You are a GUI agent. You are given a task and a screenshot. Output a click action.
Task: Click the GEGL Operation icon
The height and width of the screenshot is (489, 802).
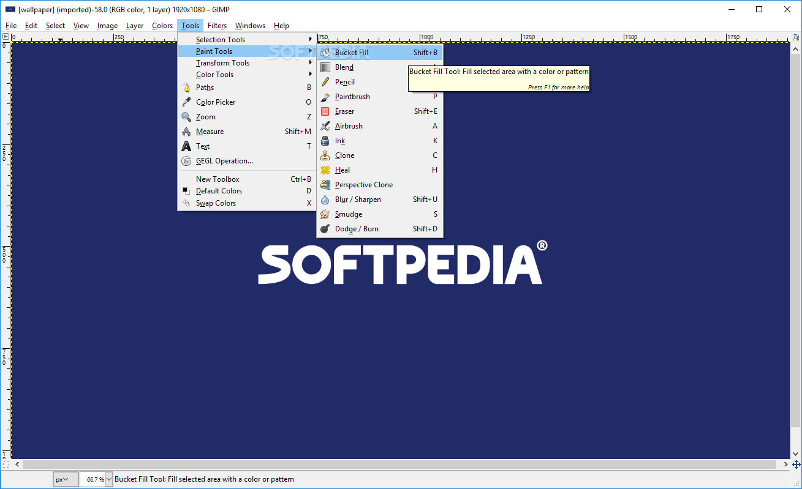pyautogui.click(x=186, y=161)
